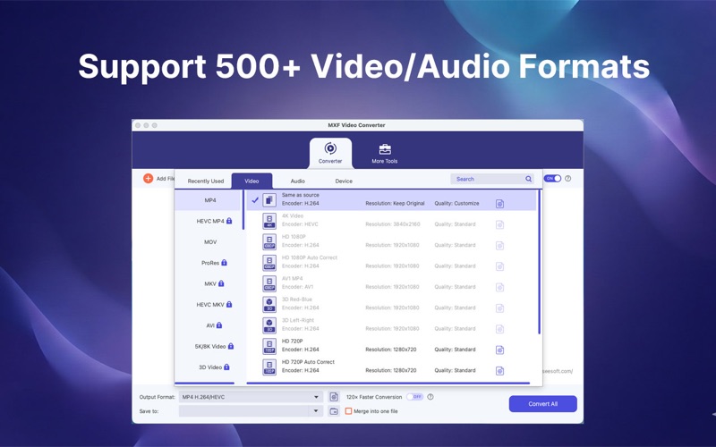Image resolution: width=716 pixels, height=447 pixels.
Task: Click the 4K Video preset icon
Action: (x=269, y=221)
